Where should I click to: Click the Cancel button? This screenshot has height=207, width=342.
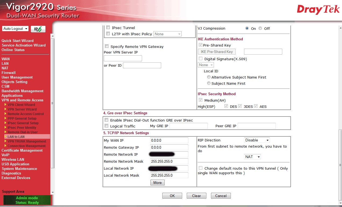click(x=221, y=196)
